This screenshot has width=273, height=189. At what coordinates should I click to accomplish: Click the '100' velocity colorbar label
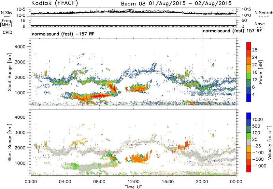click(x=256, y=133)
